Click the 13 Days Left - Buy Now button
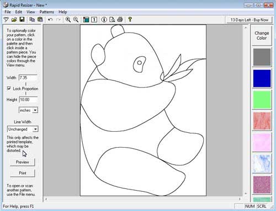Screen dimensions: 276x211 click(x=250, y=20)
